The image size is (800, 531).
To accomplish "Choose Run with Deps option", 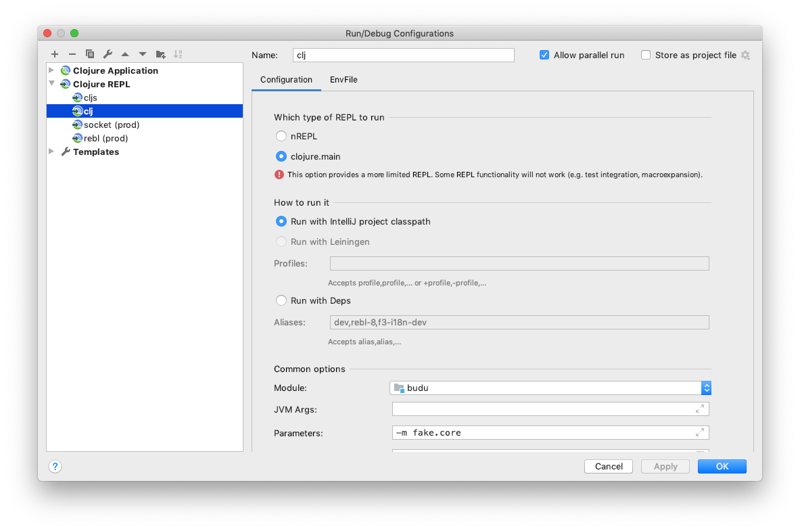I will coord(281,300).
